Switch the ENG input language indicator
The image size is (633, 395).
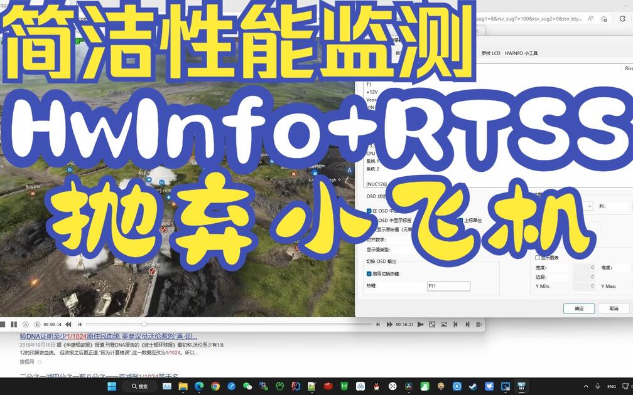(x=612, y=386)
